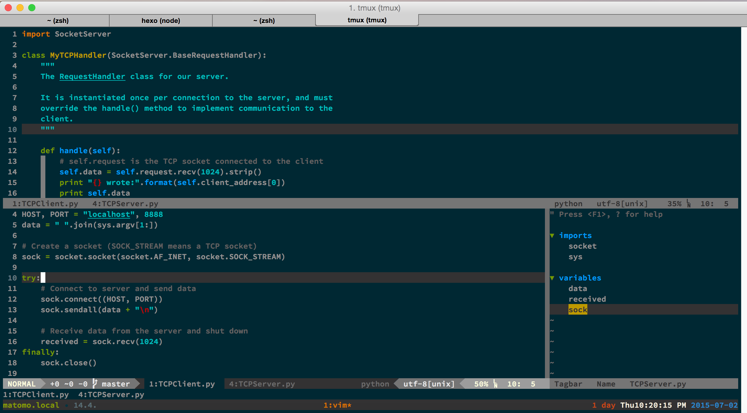Place cursor on the try: line

31,278
